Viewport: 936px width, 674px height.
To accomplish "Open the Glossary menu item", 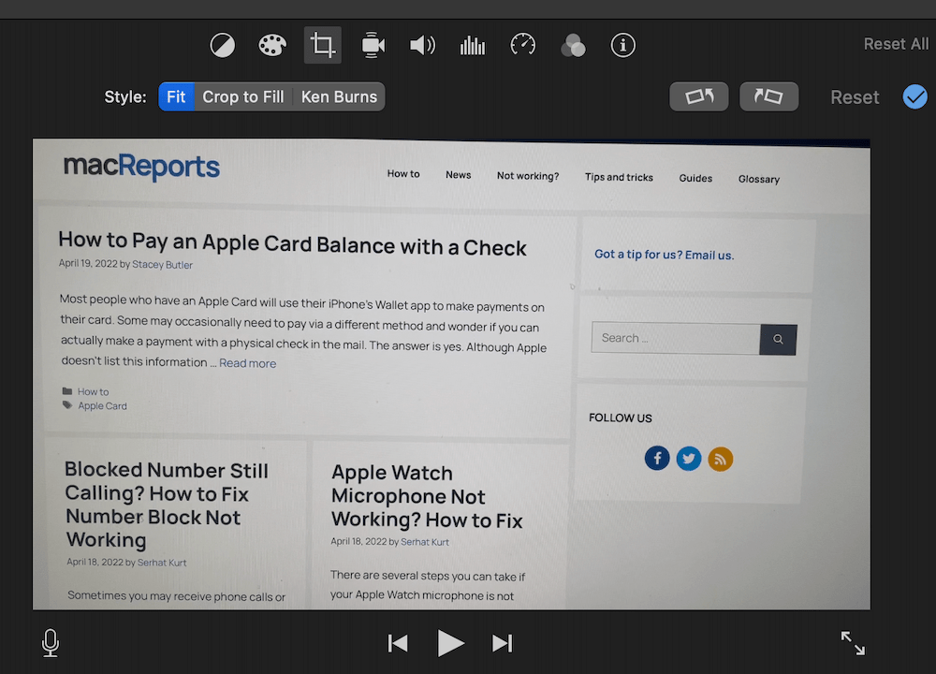I will coord(759,179).
